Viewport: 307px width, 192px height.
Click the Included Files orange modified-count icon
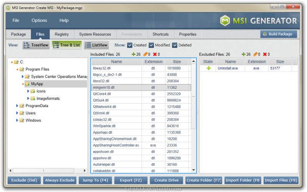tap(145, 54)
